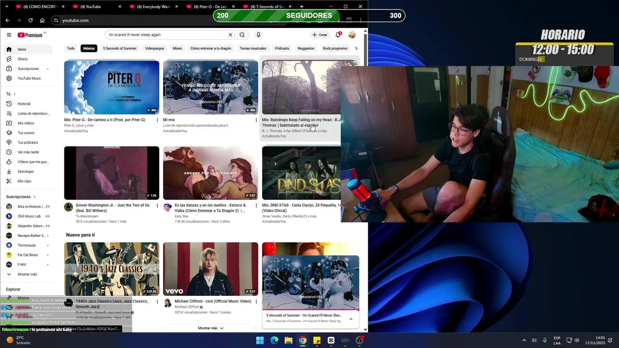This screenshot has height=348, width=619.
Task: Select the Temas musicales chip
Action: pyautogui.click(x=253, y=48)
